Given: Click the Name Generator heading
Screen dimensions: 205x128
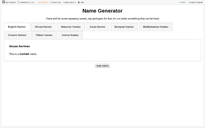Looking at the screenshot, I should point(102,11).
